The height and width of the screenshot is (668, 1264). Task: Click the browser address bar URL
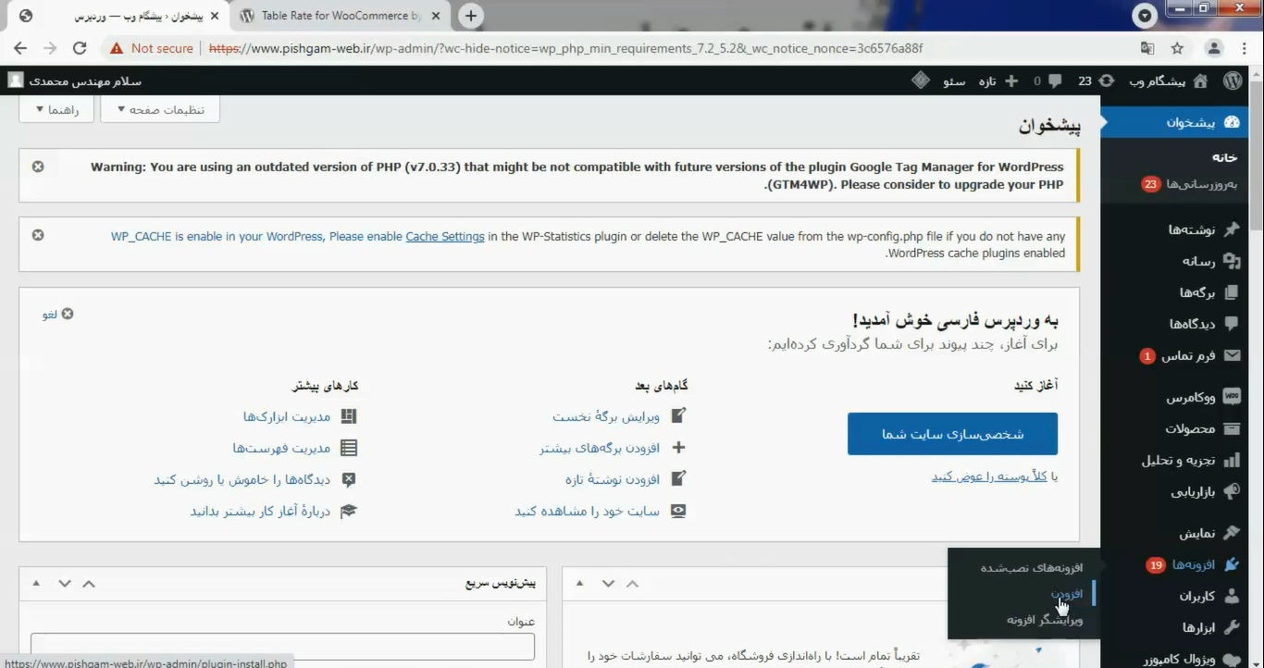[565, 48]
